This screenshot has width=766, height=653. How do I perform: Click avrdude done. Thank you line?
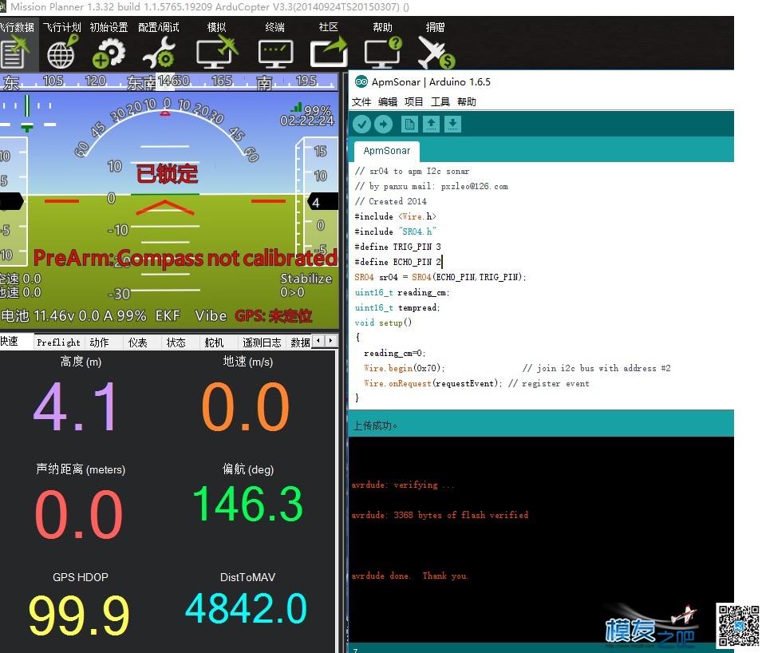[409, 576]
